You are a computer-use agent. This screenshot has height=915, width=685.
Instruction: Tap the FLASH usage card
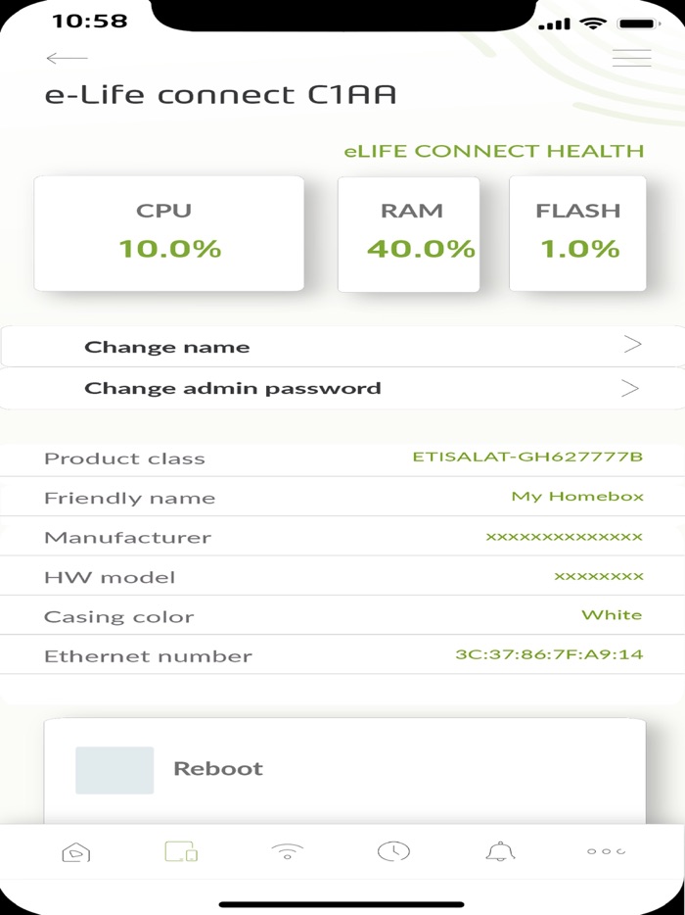(577, 233)
